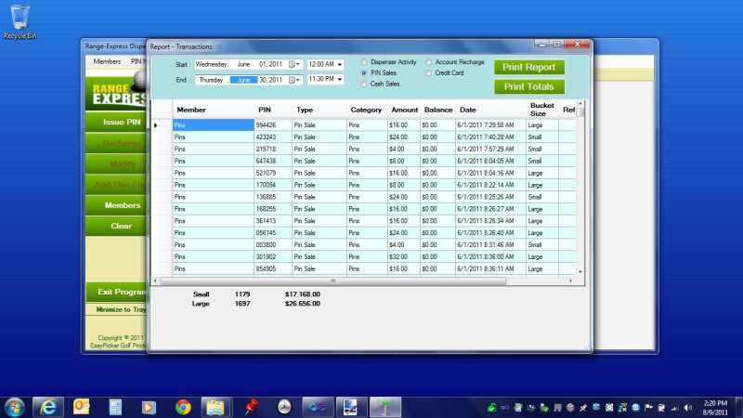Viewport: 743px width, 418px height.
Task: Click the Print Totals button
Action: point(529,86)
